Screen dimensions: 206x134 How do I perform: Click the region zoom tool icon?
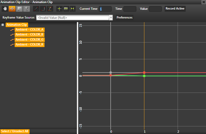(19, 9)
